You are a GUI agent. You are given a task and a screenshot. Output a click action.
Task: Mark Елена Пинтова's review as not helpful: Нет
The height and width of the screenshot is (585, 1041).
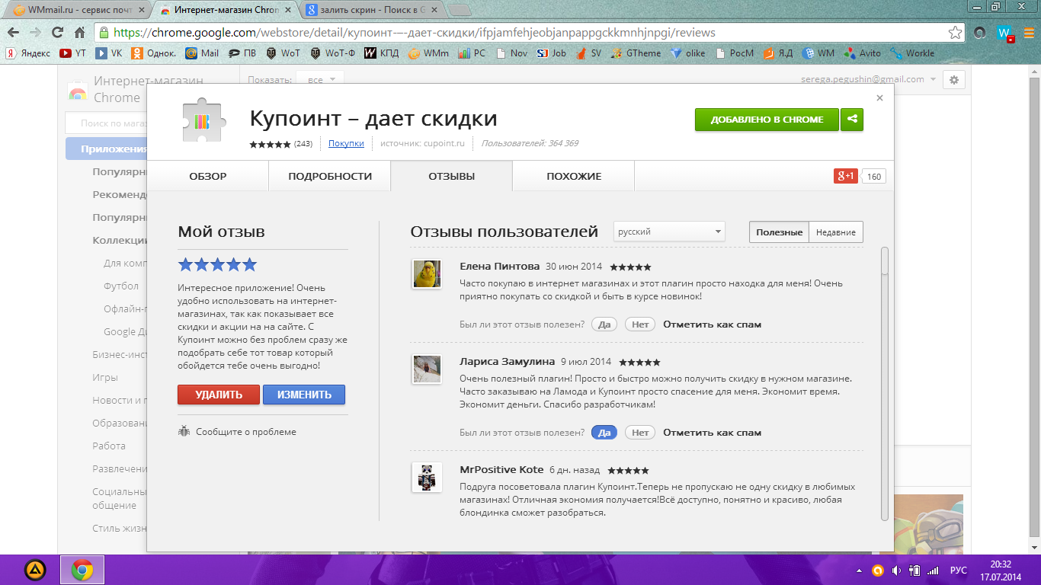pyautogui.click(x=640, y=324)
